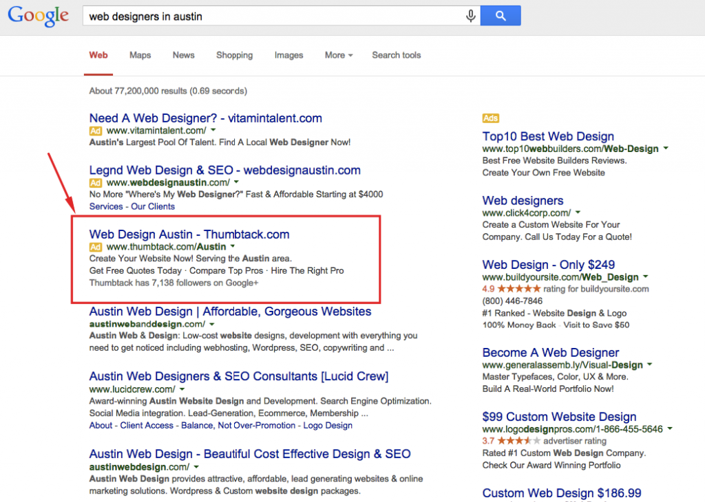Open Web designers click4corp sidebar ad
This screenshot has height=502, width=705.
(523, 200)
